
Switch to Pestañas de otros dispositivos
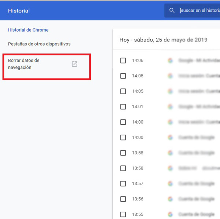coord(39,44)
